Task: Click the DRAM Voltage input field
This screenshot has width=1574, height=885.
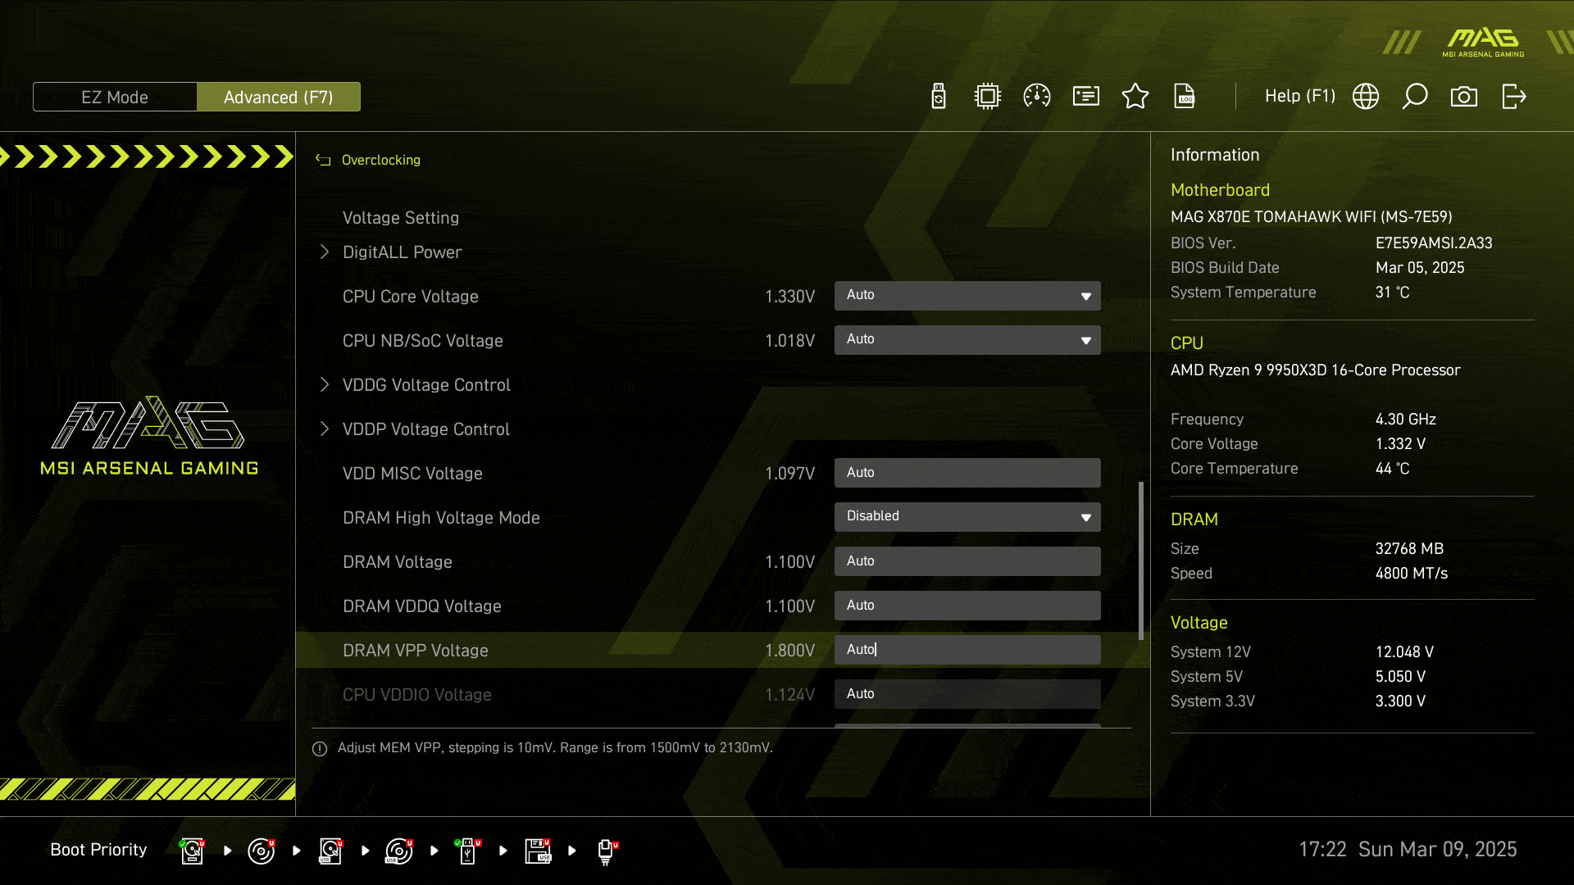Action: [967, 561]
